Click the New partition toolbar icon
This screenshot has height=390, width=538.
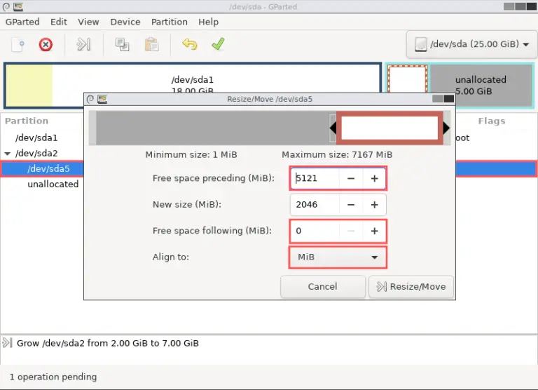pyautogui.click(x=18, y=45)
